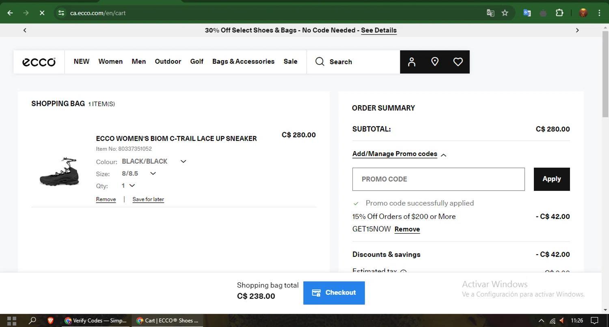Open the Chrome profile avatar
The width and height of the screenshot is (609, 327).
(x=583, y=13)
